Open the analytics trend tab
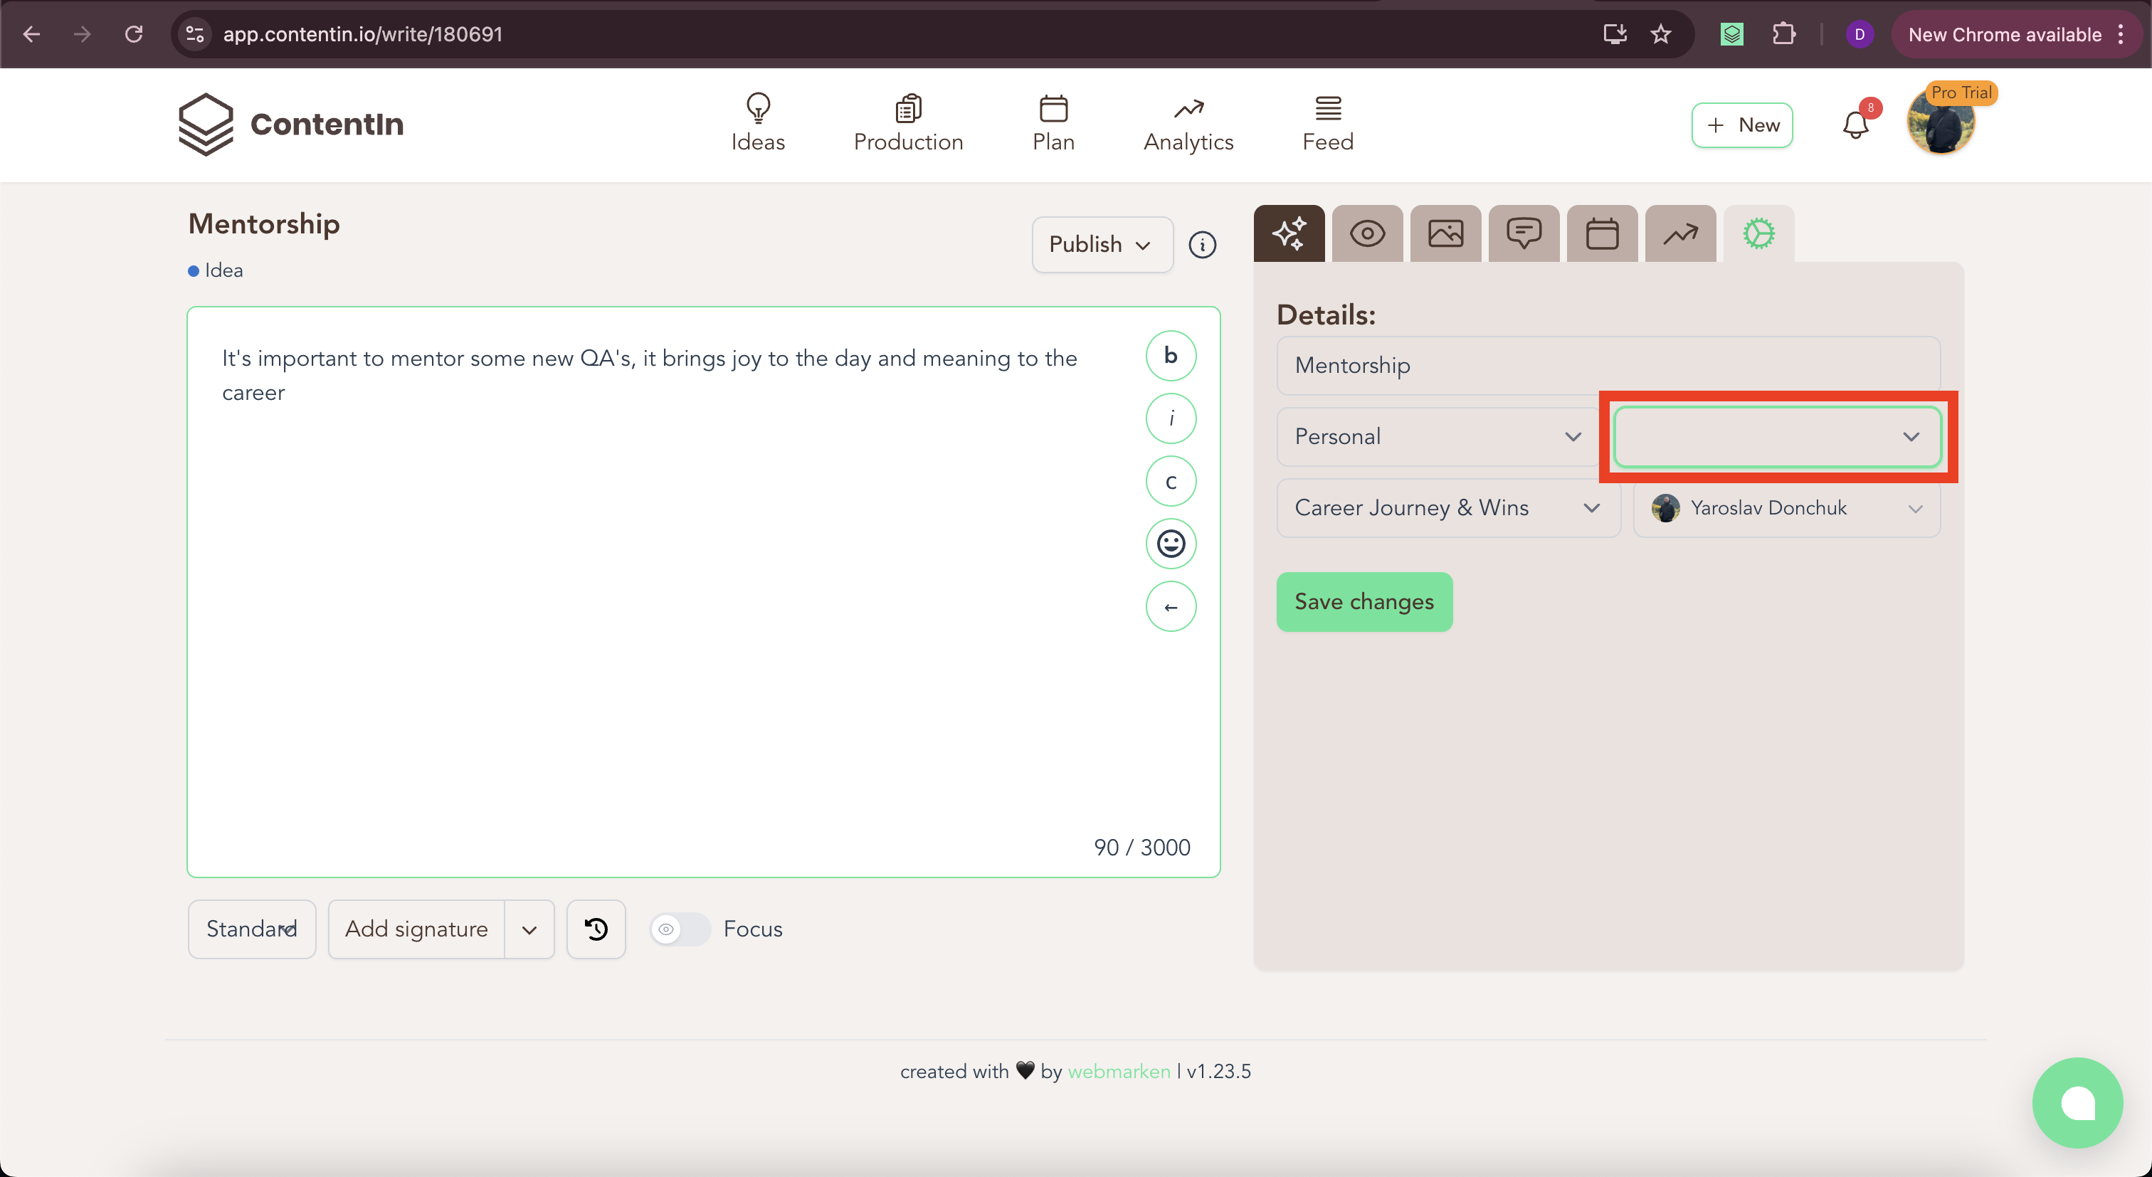The height and width of the screenshot is (1177, 2152). [1681, 233]
